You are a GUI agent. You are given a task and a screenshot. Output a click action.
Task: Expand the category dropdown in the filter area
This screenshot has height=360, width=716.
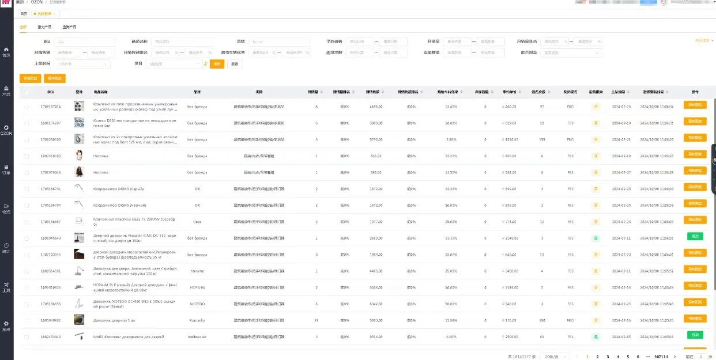tap(175, 64)
